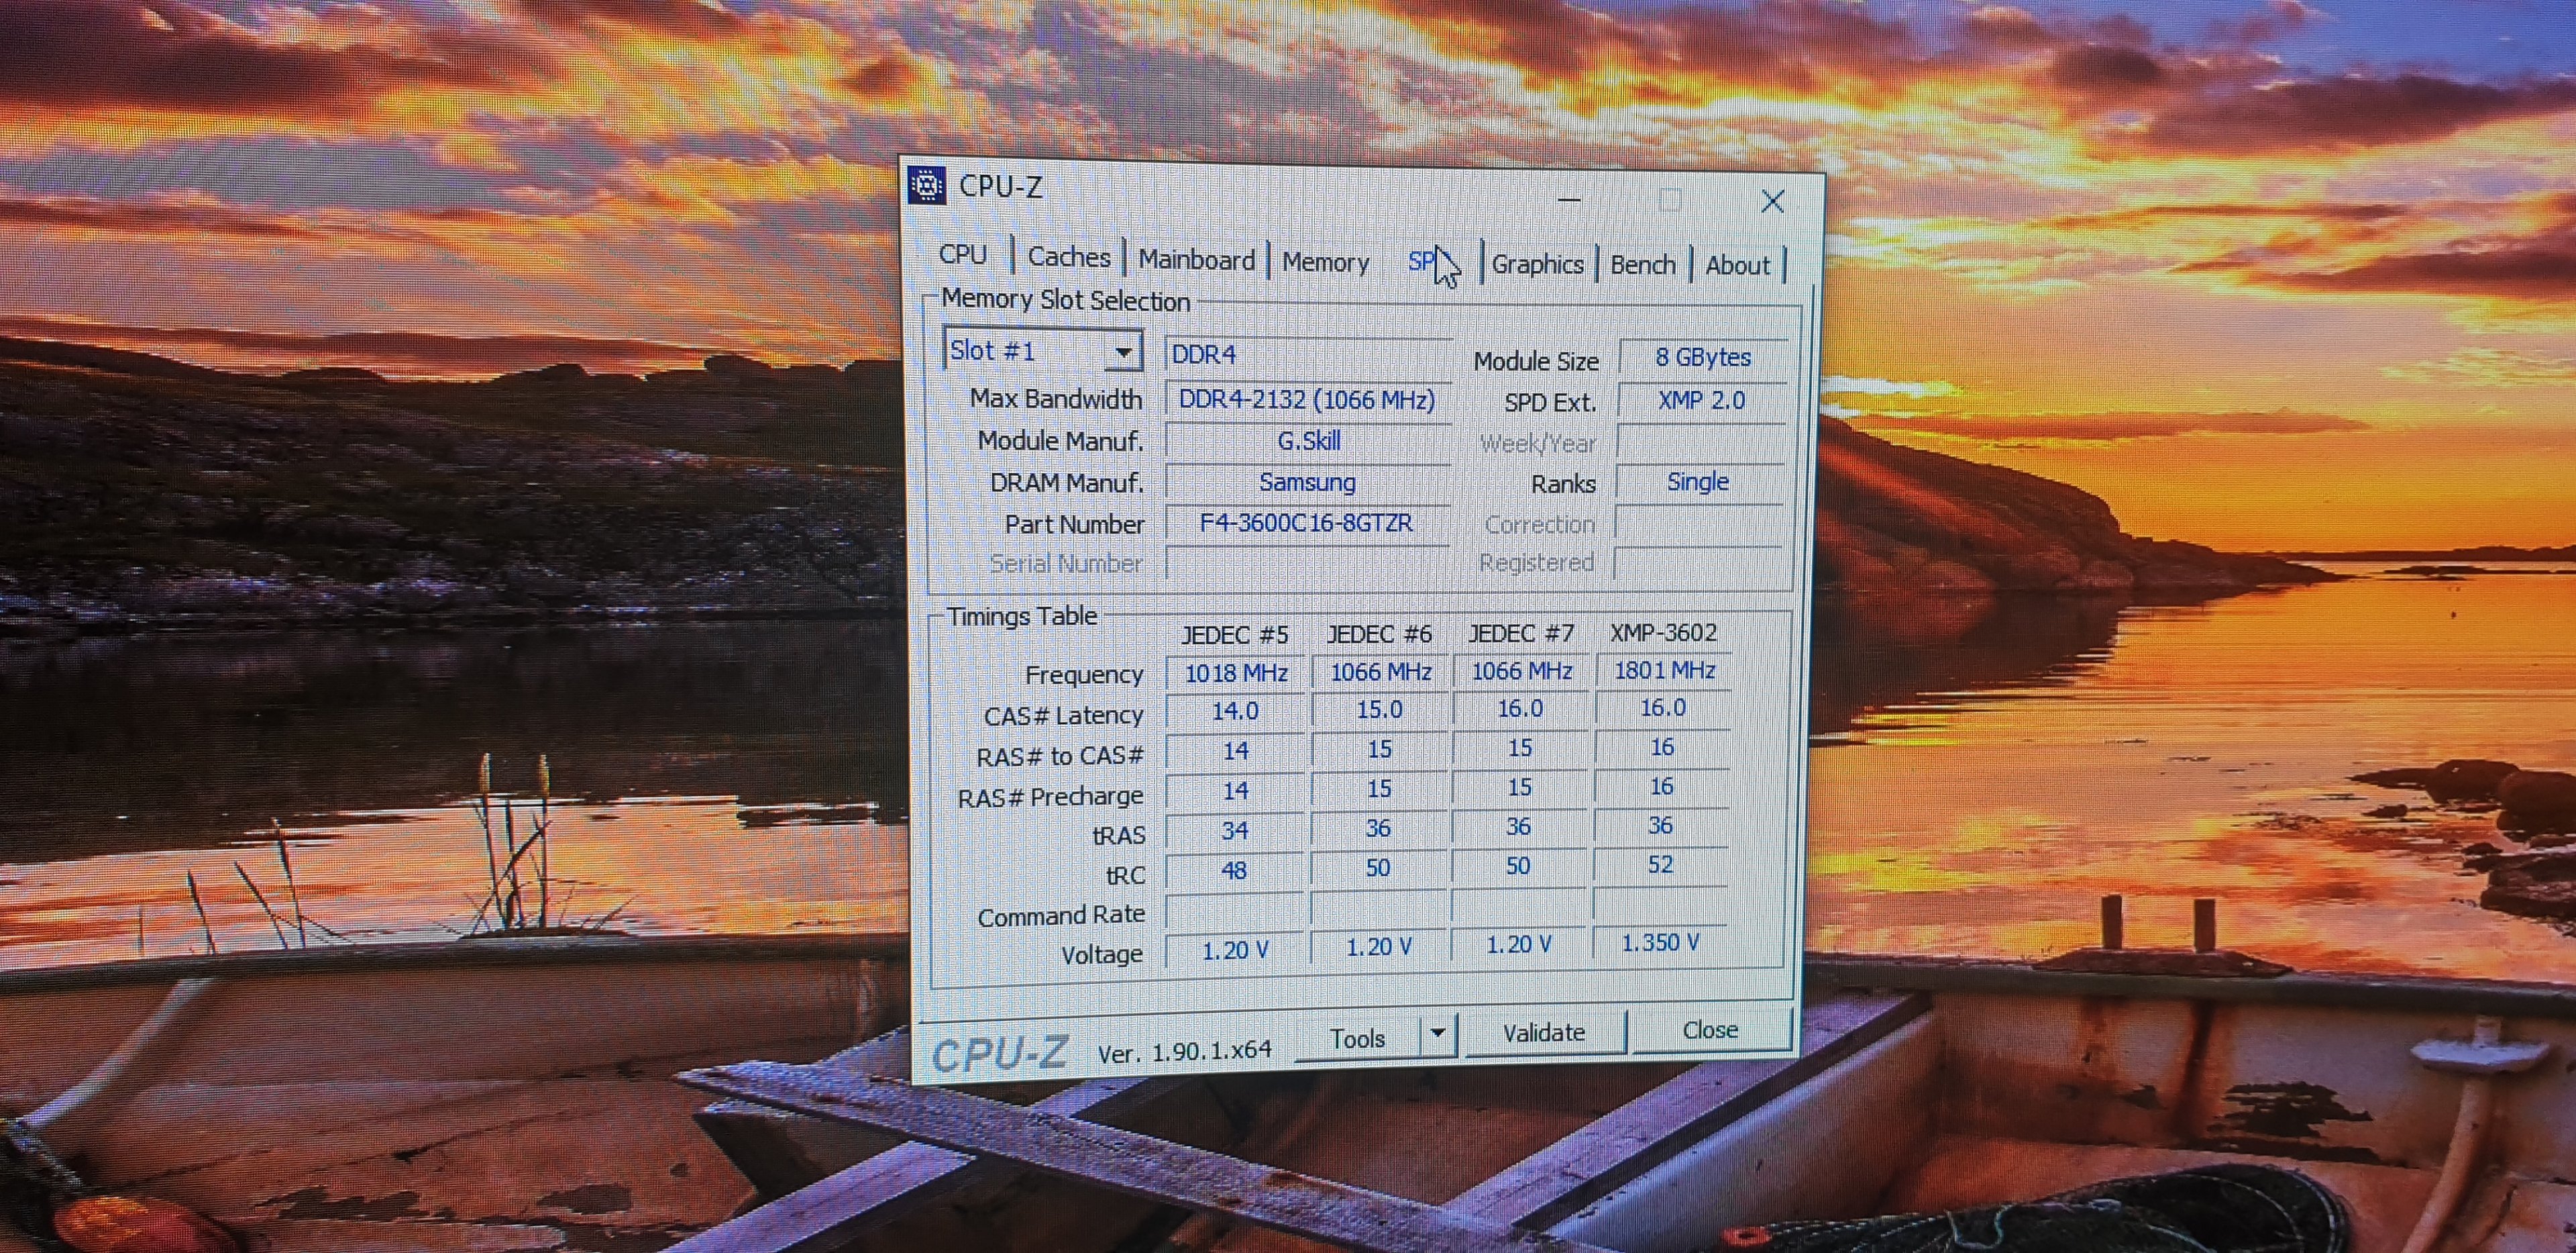The height and width of the screenshot is (1253, 2576).
Task: Expand the Tools button dropdown arrow
Action: pyautogui.click(x=1437, y=1033)
